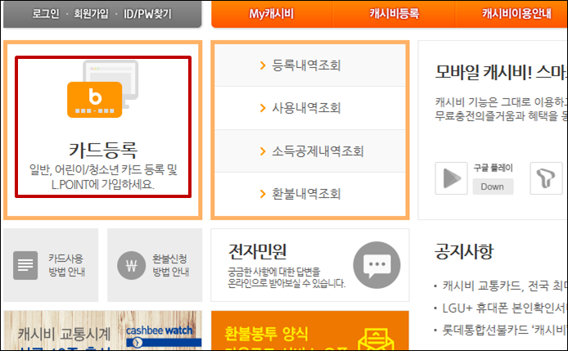Click the cashbee watch logo
The image size is (568, 351).
pos(163,336)
